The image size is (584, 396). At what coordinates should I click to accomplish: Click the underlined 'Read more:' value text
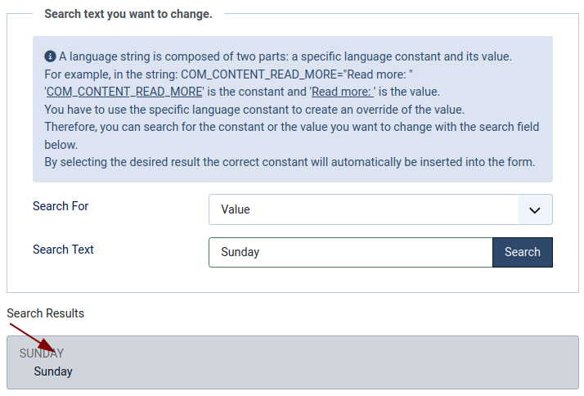[x=342, y=92]
